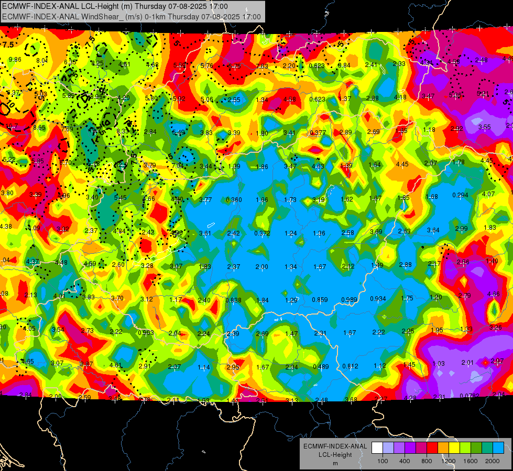Screen dimensions: 513x471
Task: Click the 4.63 wind shear value
Action: (318, 166)
